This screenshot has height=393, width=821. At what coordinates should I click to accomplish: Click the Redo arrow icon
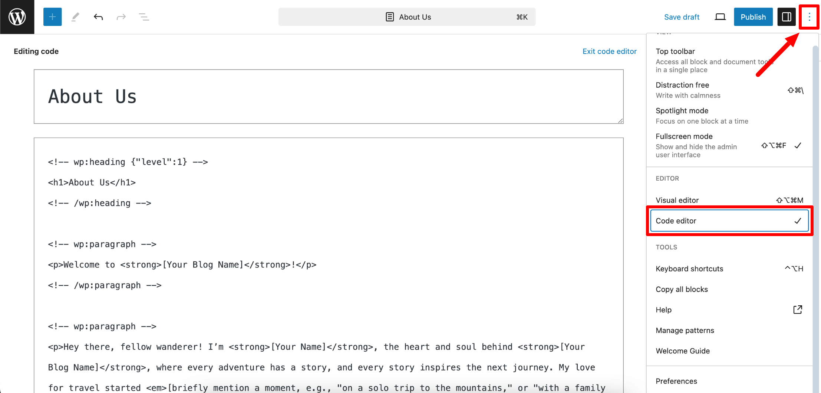pyautogui.click(x=121, y=17)
